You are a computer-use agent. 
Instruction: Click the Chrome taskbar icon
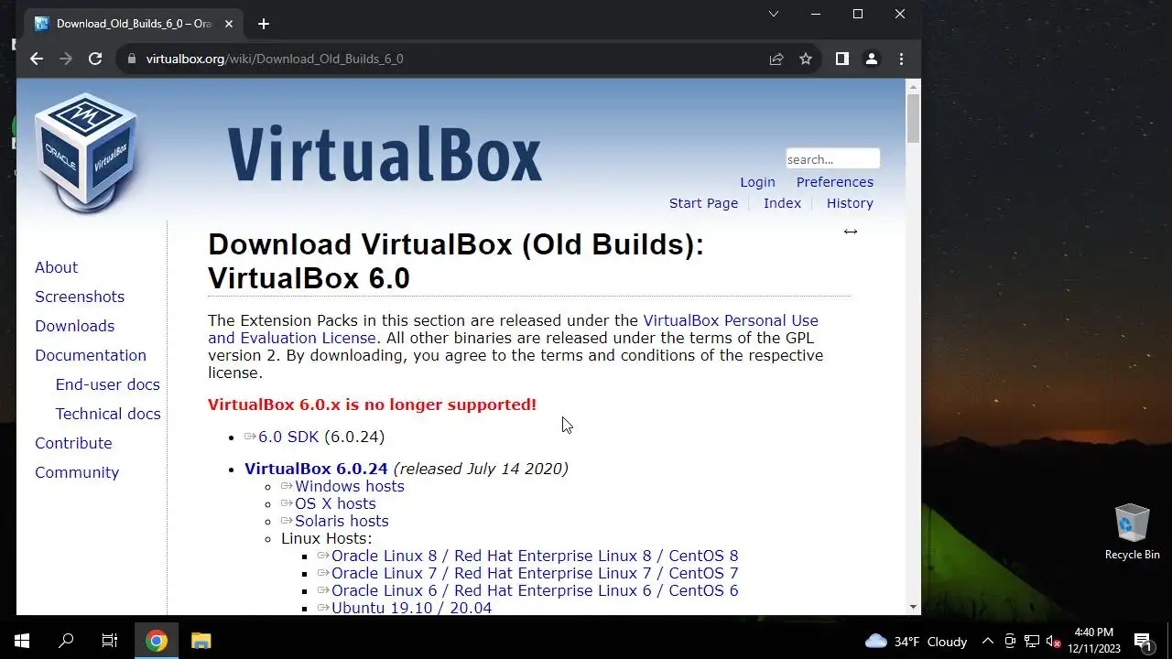pos(157,641)
